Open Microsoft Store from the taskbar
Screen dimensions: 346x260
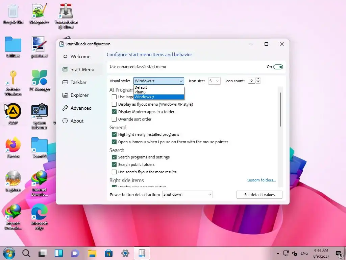coord(108,253)
